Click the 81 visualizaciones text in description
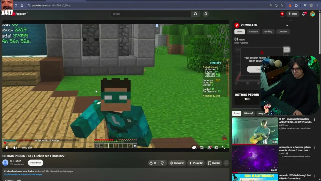The width and height of the screenshot is (321, 181). pyautogui.click(x=13, y=171)
